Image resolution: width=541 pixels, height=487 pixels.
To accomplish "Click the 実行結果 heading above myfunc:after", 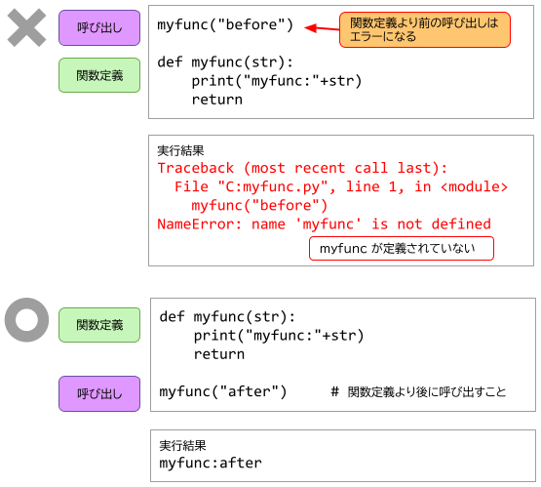I will coord(182,446).
